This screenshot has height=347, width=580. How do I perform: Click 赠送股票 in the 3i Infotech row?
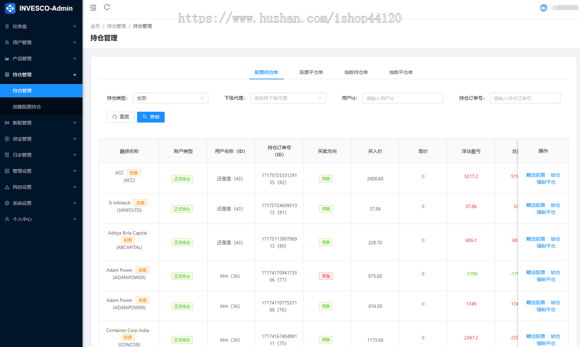tap(536, 205)
